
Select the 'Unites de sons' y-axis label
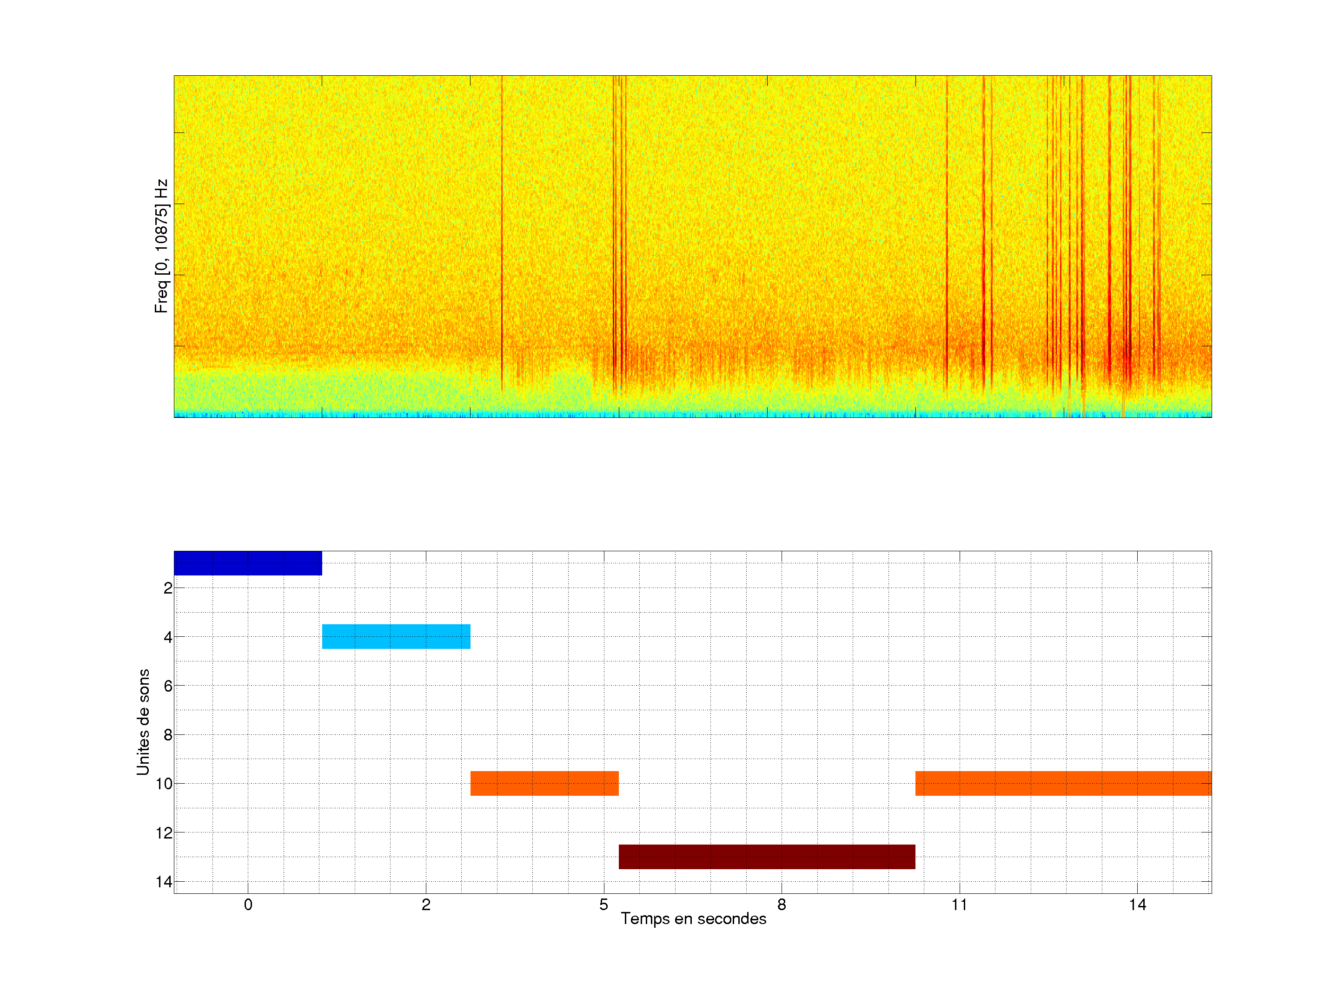pyautogui.click(x=143, y=721)
